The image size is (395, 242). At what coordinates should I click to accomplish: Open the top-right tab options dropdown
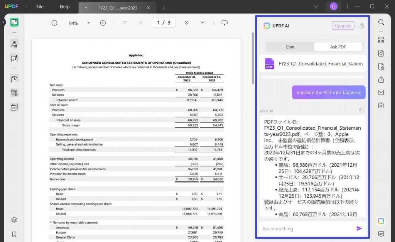tap(316, 7)
